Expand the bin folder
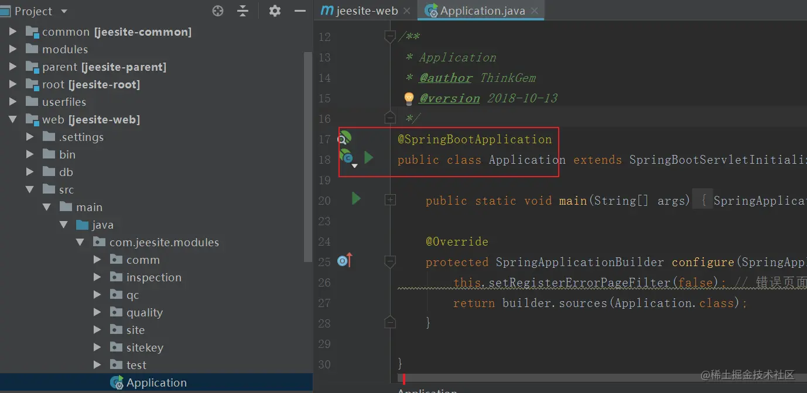Screen dimensions: 807x393 pyautogui.click(x=30, y=154)
